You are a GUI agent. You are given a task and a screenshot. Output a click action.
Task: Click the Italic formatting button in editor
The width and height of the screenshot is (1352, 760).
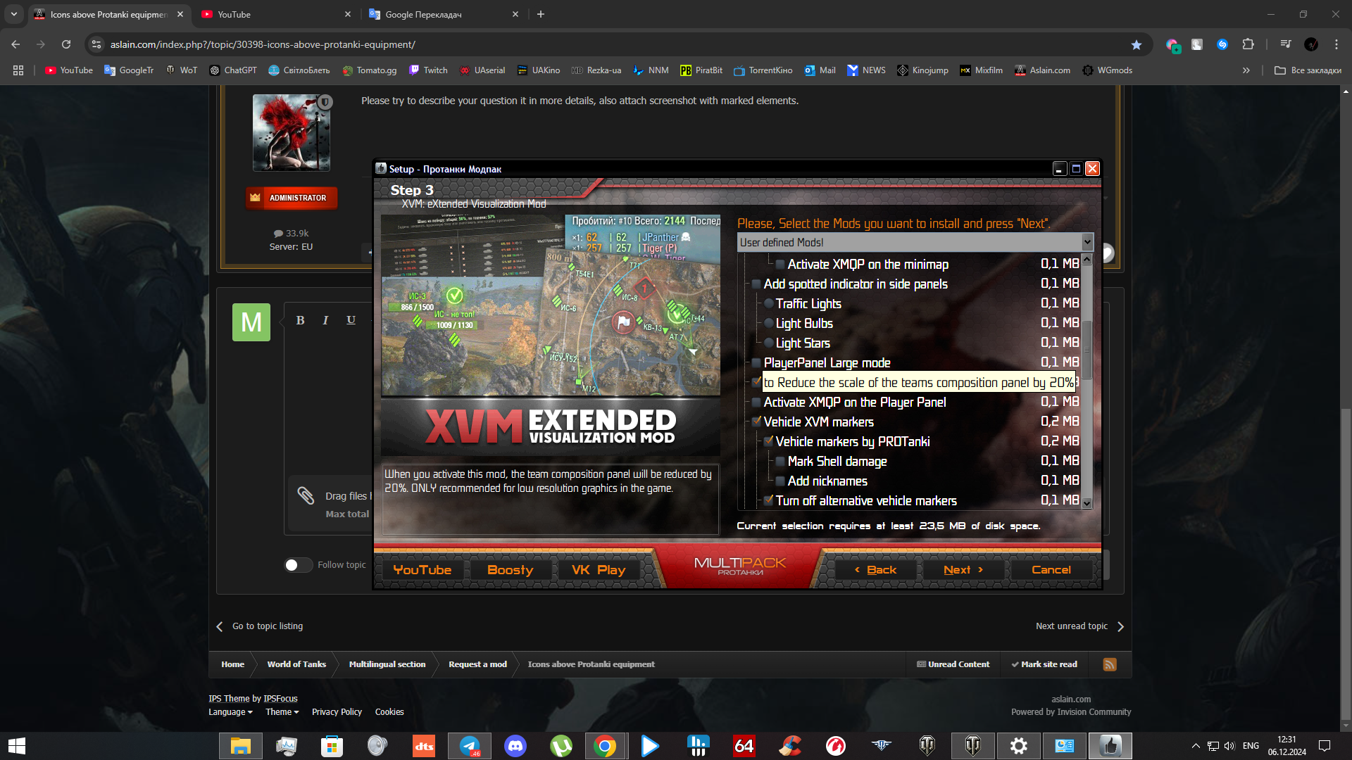pos(325,320)
